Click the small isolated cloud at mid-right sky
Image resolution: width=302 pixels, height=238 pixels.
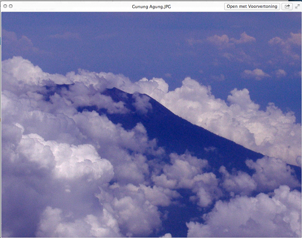tap(256, 73)
